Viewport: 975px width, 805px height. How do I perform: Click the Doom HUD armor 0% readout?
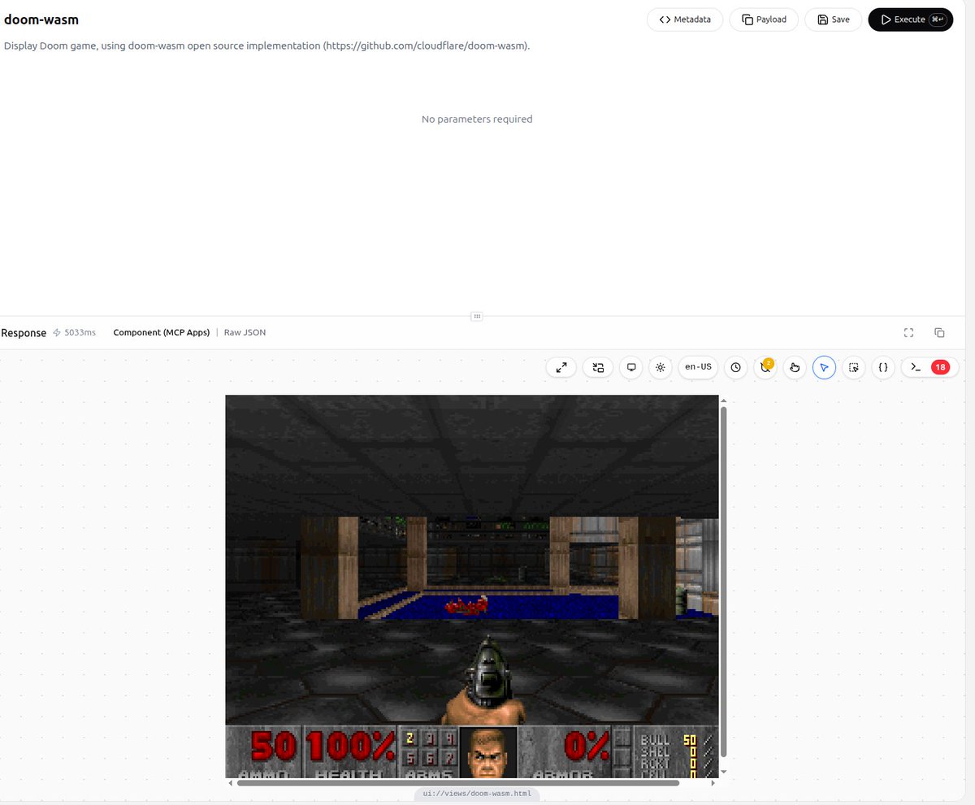pos(586,747)
